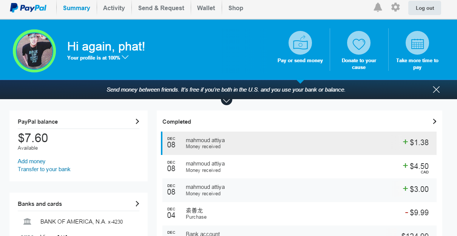
Task: Open the notifications bell
Action: tap(378, 7)
